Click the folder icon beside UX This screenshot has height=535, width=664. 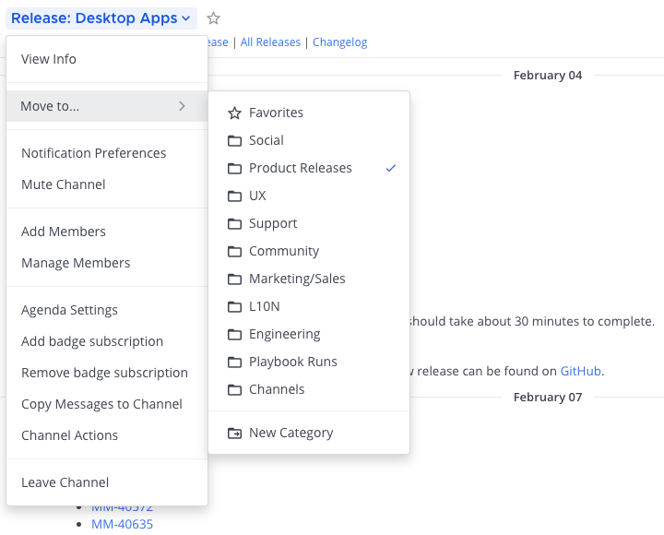click(x=234, y=196)
